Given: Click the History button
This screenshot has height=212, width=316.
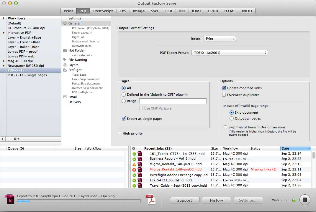Looking at the screenshot, I should coord(216,200).
